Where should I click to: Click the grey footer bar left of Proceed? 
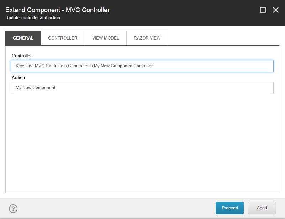[114, 208]
